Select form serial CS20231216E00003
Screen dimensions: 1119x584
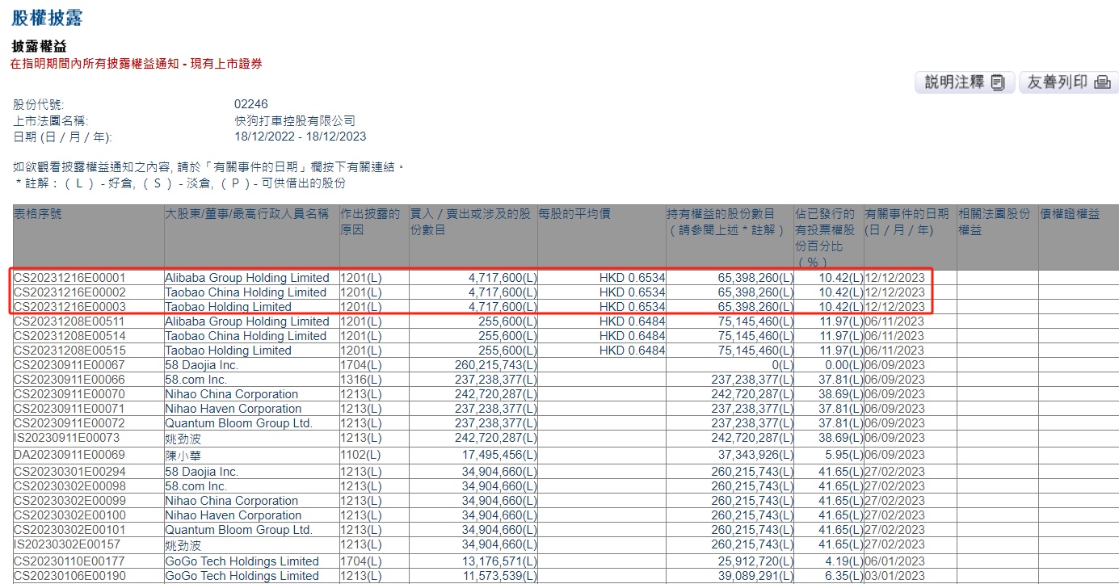(70, 307)
